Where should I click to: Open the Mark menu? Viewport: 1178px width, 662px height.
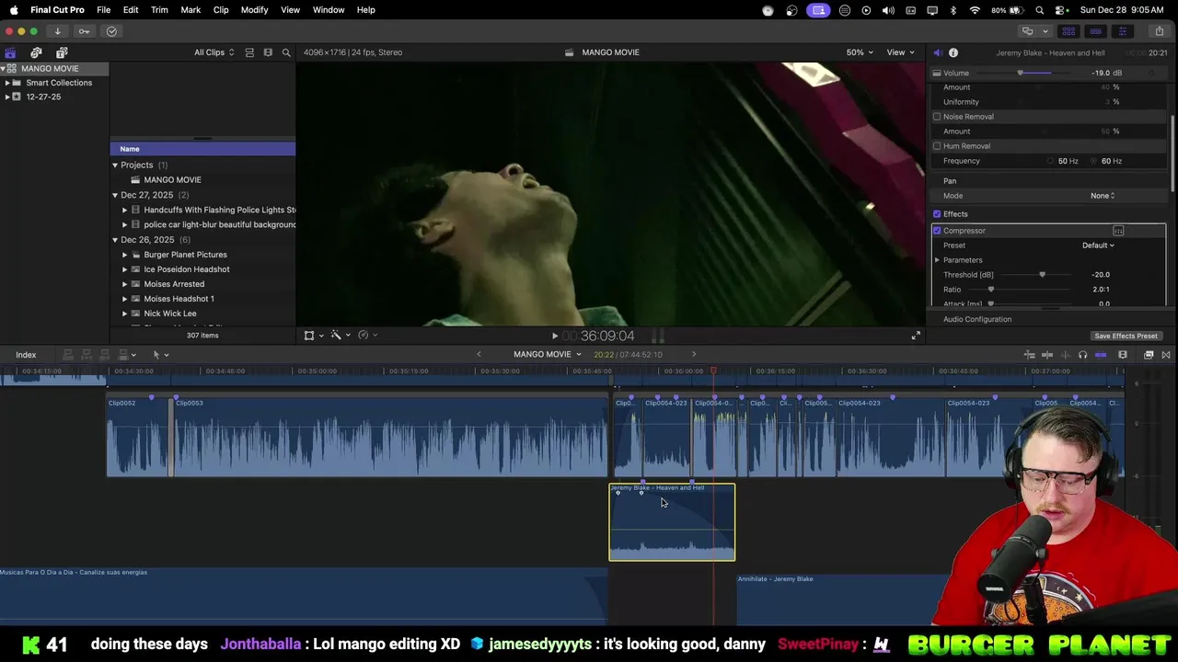pyautogui.click(x=191, y=10)
